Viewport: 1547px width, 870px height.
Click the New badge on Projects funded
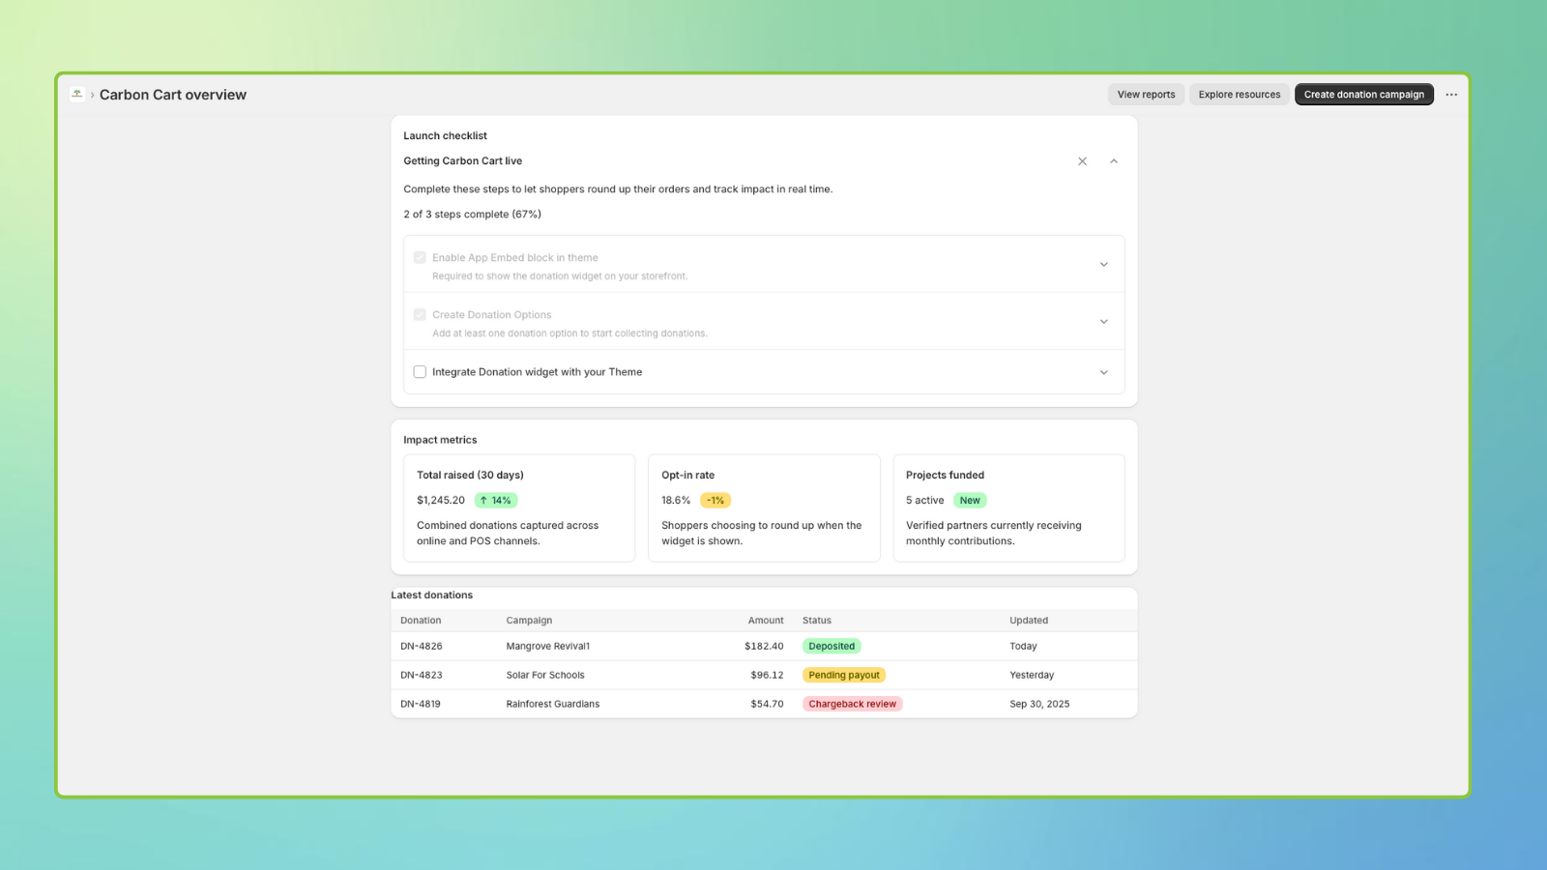pyautogui.click(x=970, y=501)
